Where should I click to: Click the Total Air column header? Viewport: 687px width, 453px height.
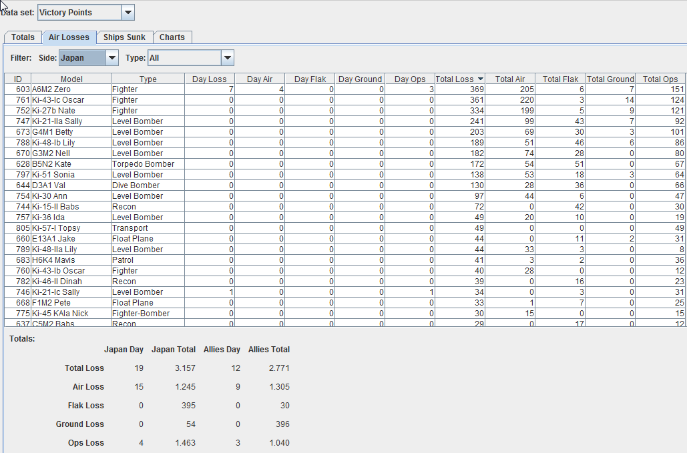(x=510, y=79)
